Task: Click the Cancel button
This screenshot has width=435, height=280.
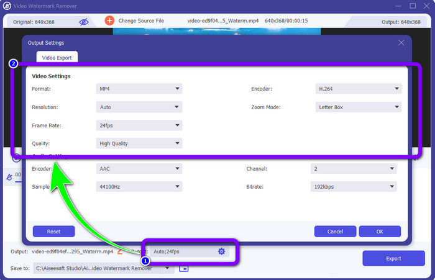Action: (x=335, y=231)
